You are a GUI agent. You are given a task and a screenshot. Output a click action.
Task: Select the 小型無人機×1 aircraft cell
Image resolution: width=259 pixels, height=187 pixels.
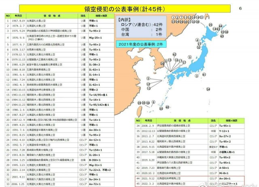pos(231,152)
